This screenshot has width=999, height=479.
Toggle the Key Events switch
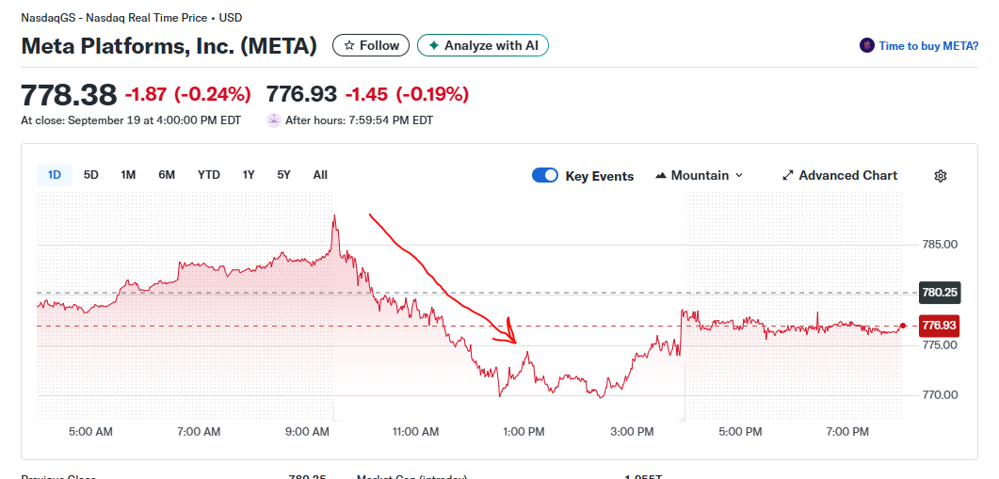pyautogui.click(x=545, y=176)
